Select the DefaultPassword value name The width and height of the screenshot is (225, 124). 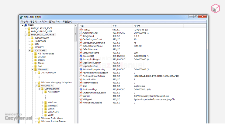click(90, 49)
